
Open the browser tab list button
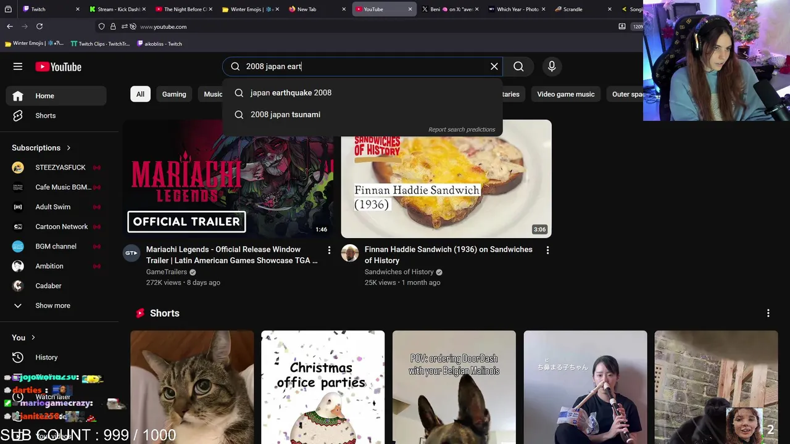[8, 9]
